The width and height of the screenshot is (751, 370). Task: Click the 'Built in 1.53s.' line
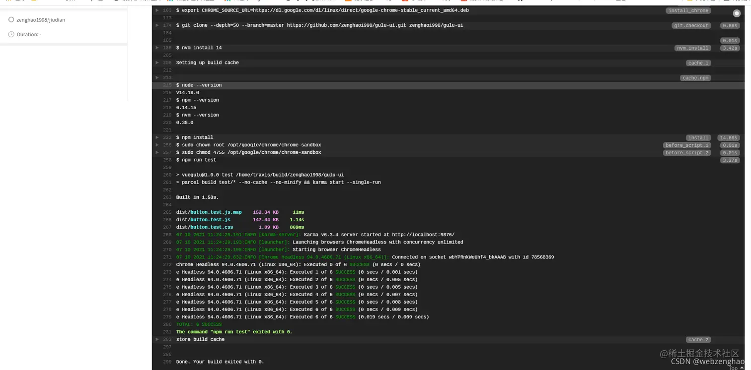(197, 197)
